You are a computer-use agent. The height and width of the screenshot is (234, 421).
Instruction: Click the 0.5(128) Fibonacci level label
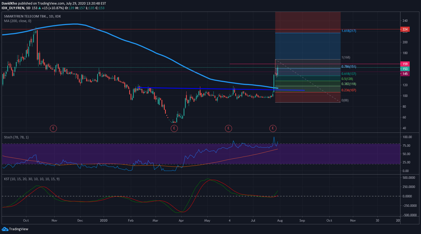coord(347,79)
